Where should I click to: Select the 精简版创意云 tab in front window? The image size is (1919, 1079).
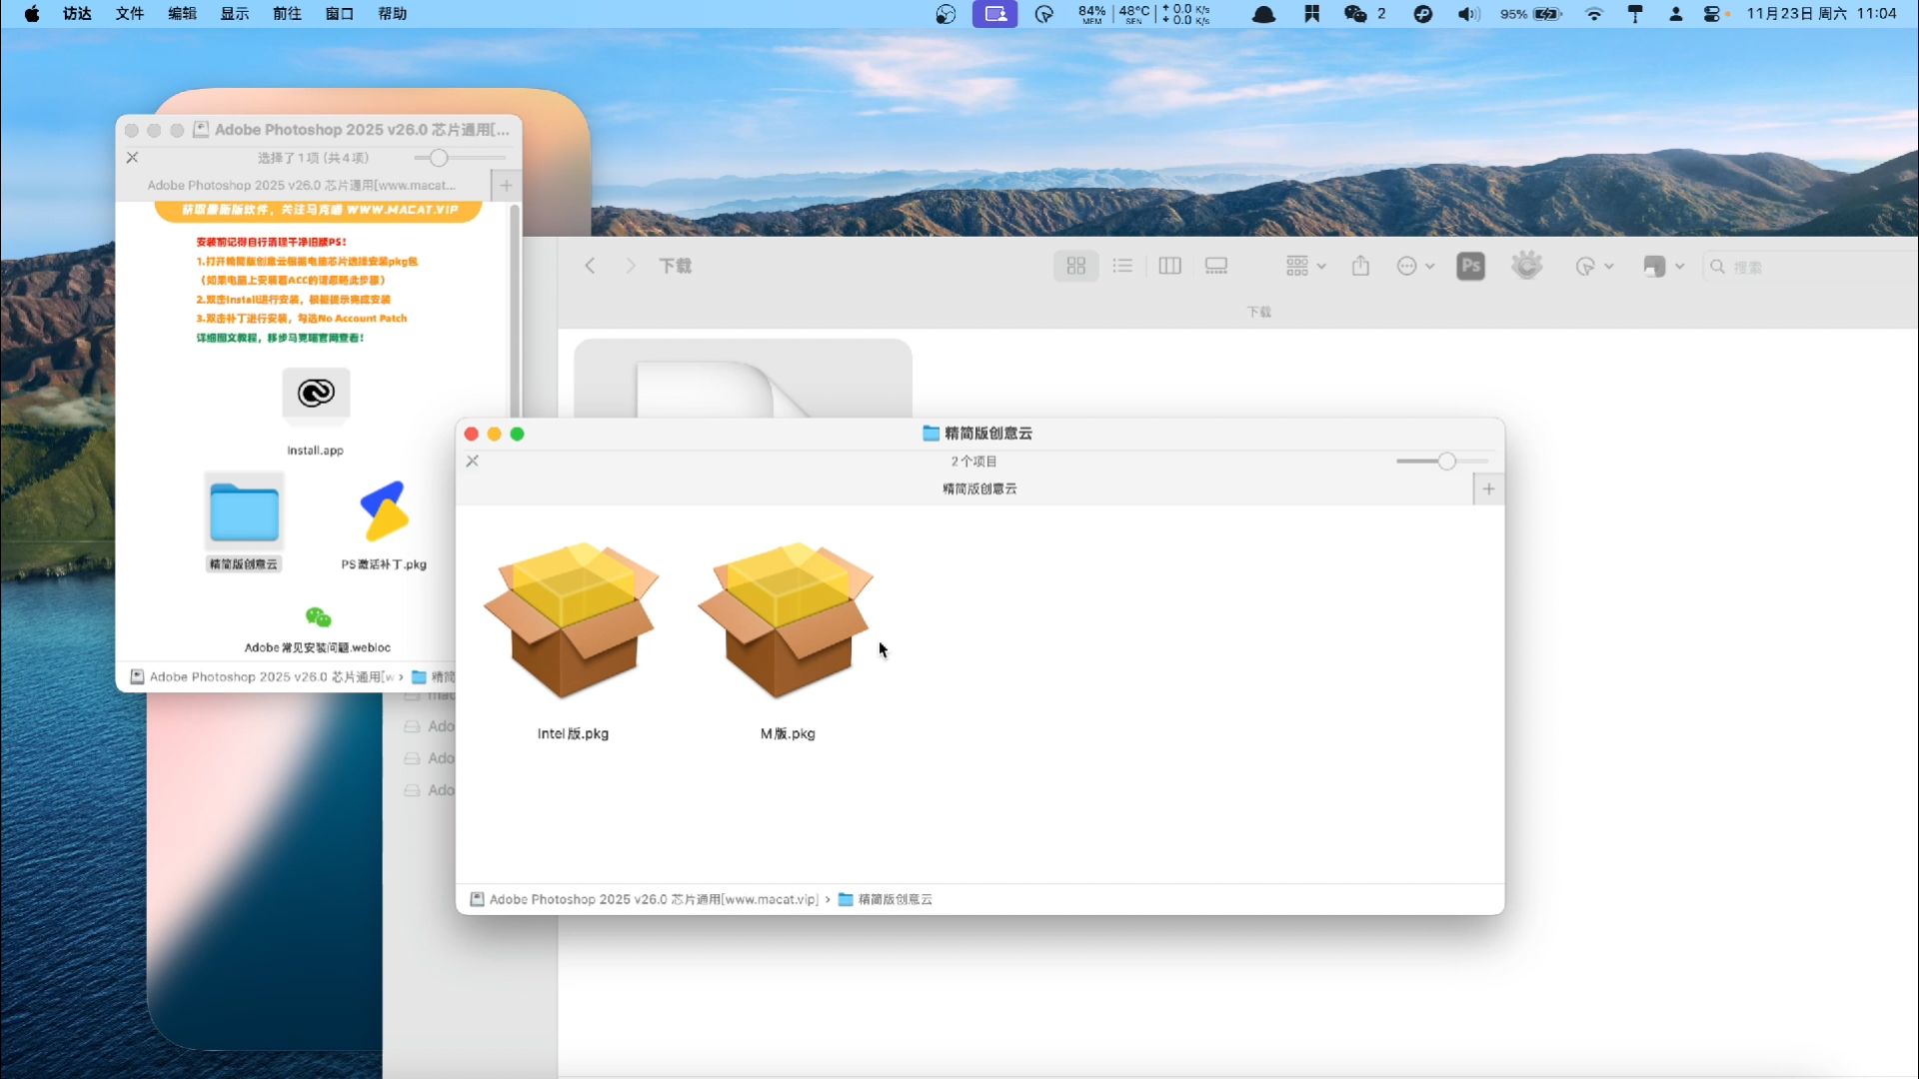[x=964, y=489]
